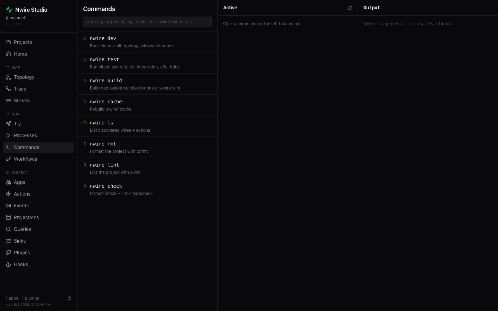Image resolution: width=498 pixels, height=311 pixels.
Task: Run nwire check via its play icon
Action: pyautogui.click(x=85, y=186)
